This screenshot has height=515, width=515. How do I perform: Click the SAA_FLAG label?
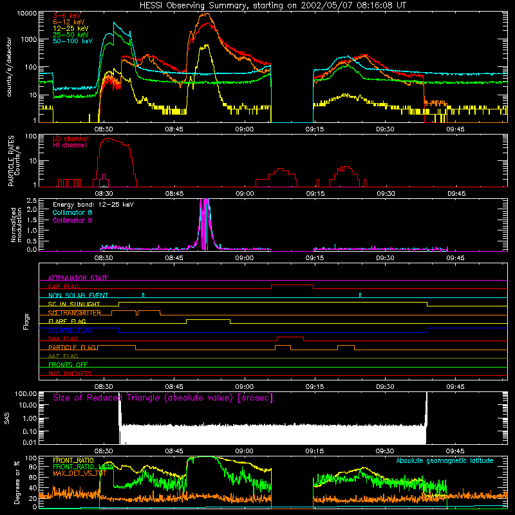point(63,339)
